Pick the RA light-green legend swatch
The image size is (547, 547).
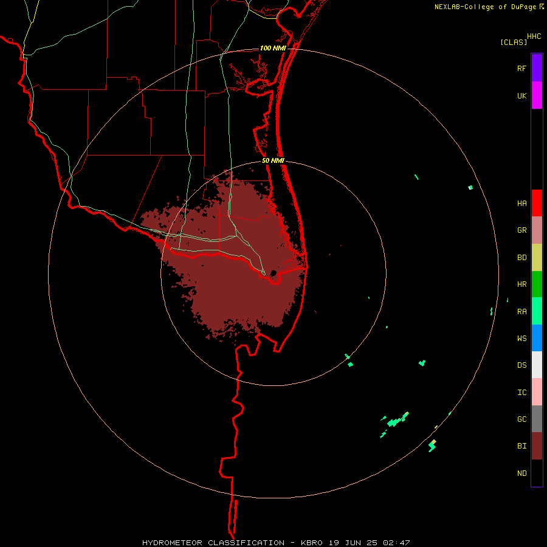point(537,311)
